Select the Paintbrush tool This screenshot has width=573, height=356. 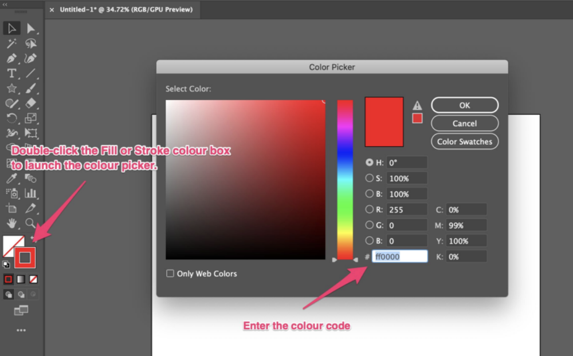click(31, 88)
